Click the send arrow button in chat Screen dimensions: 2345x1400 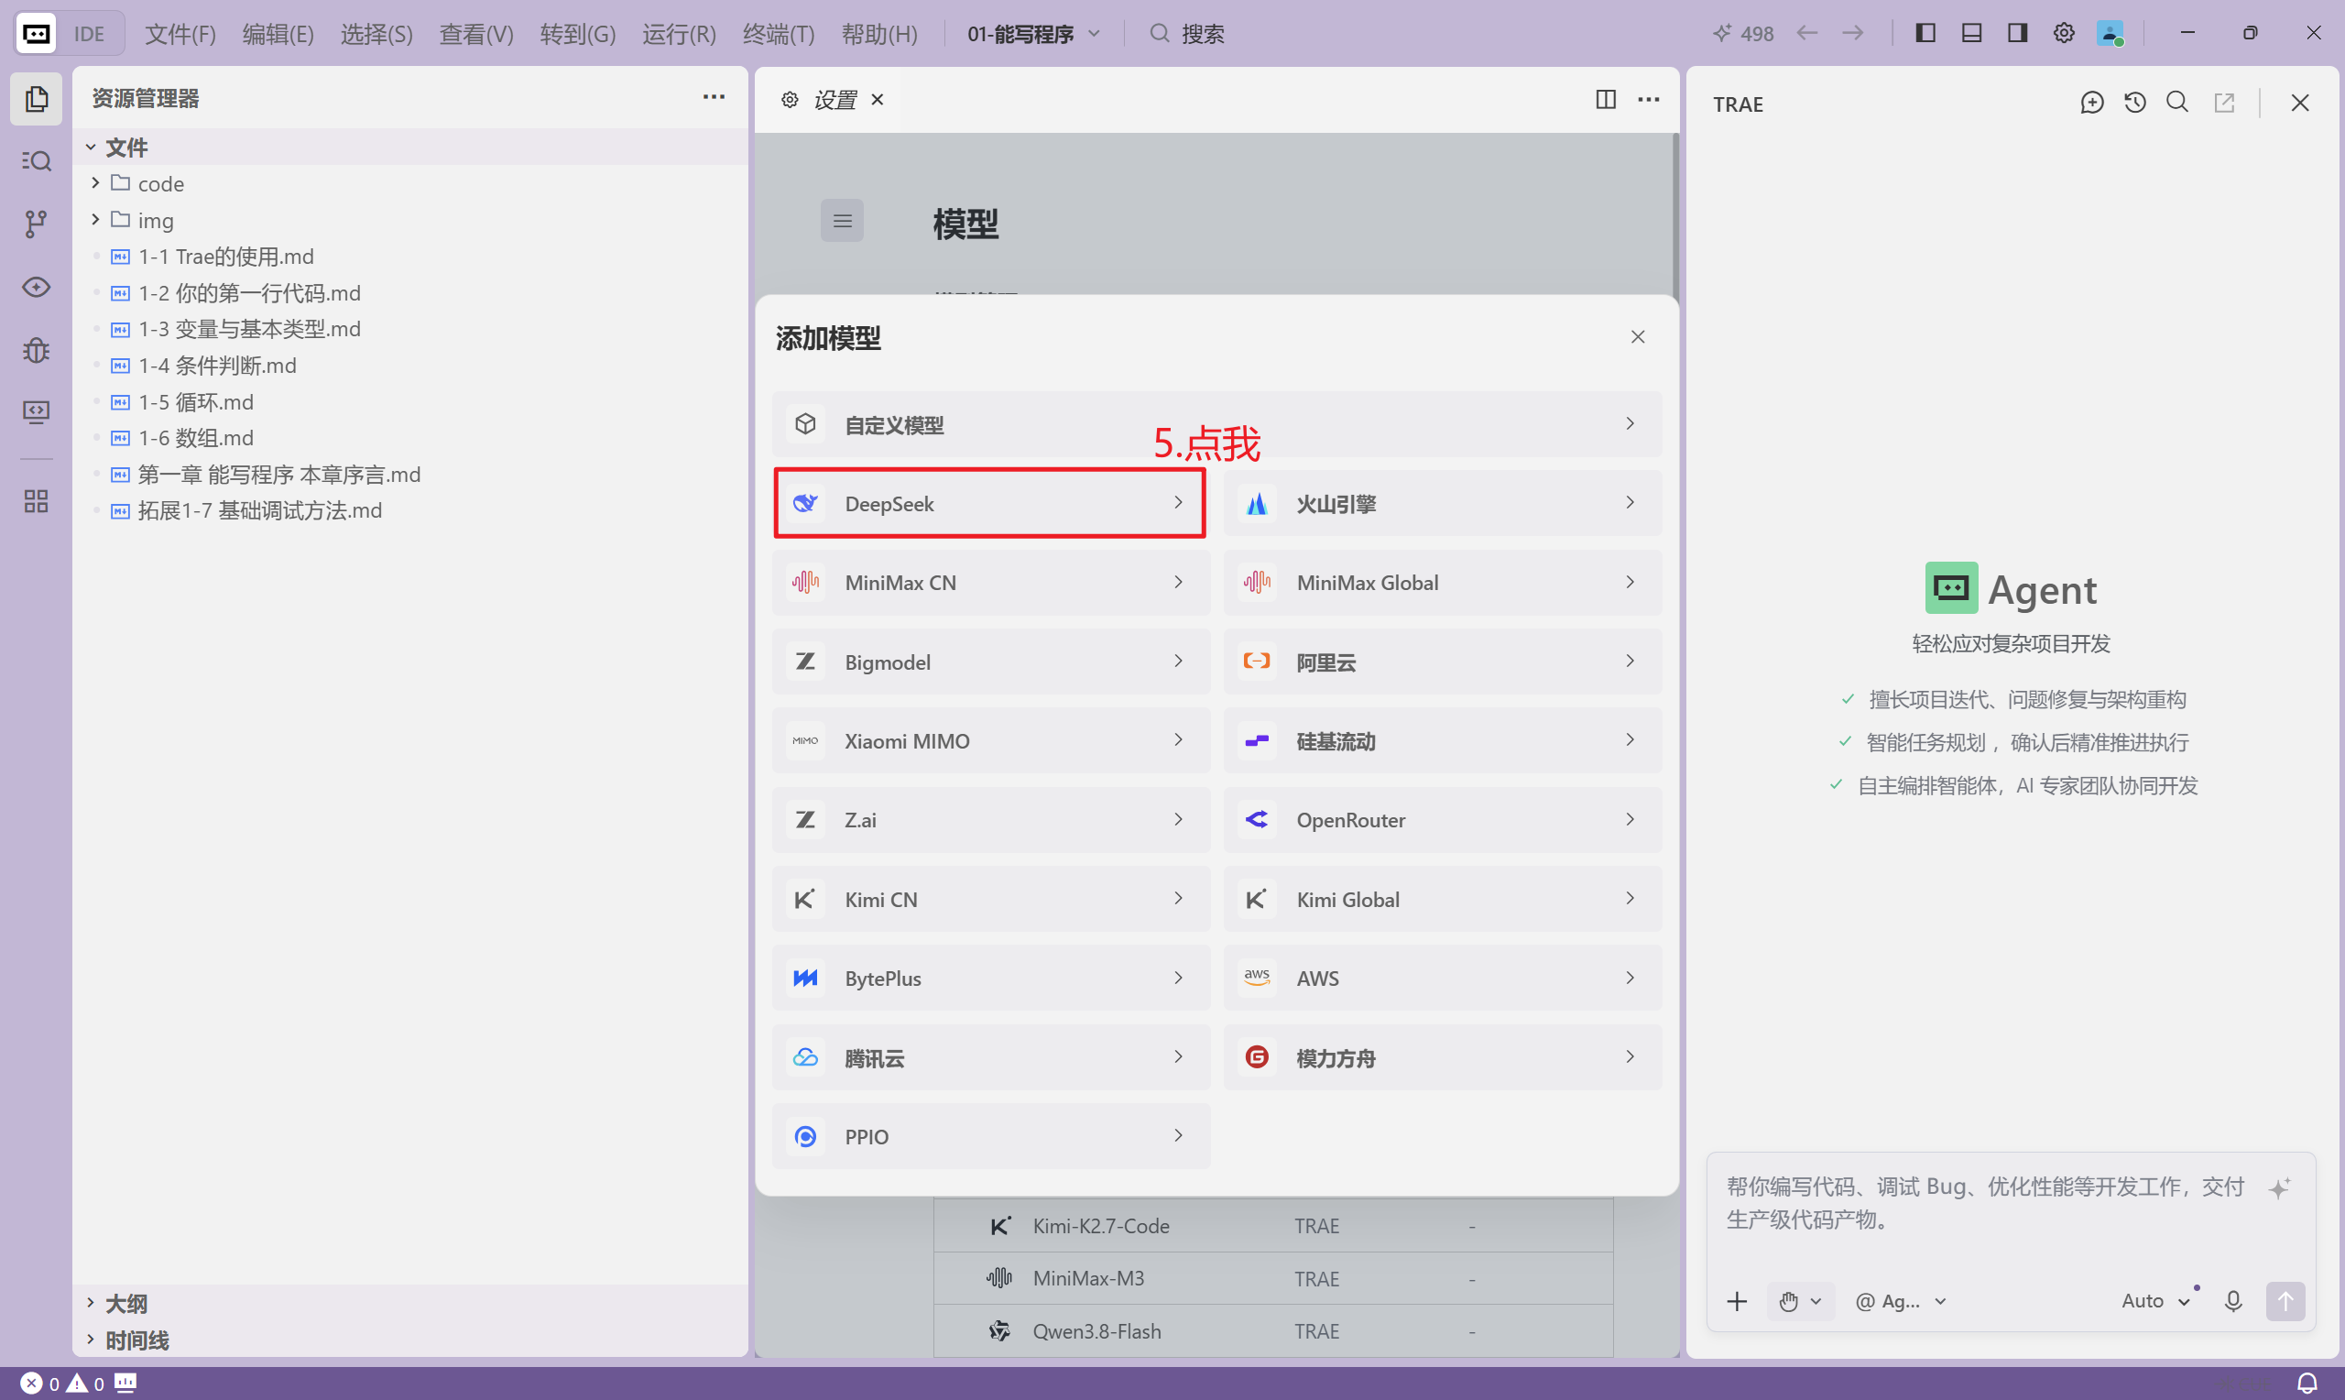pyautogui.click(x=2285, y=1302)
